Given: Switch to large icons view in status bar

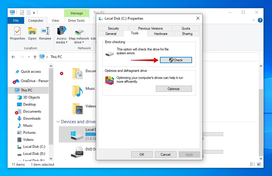Looking at the screenshot, I should pyautogui.click(x=259, y=164).
